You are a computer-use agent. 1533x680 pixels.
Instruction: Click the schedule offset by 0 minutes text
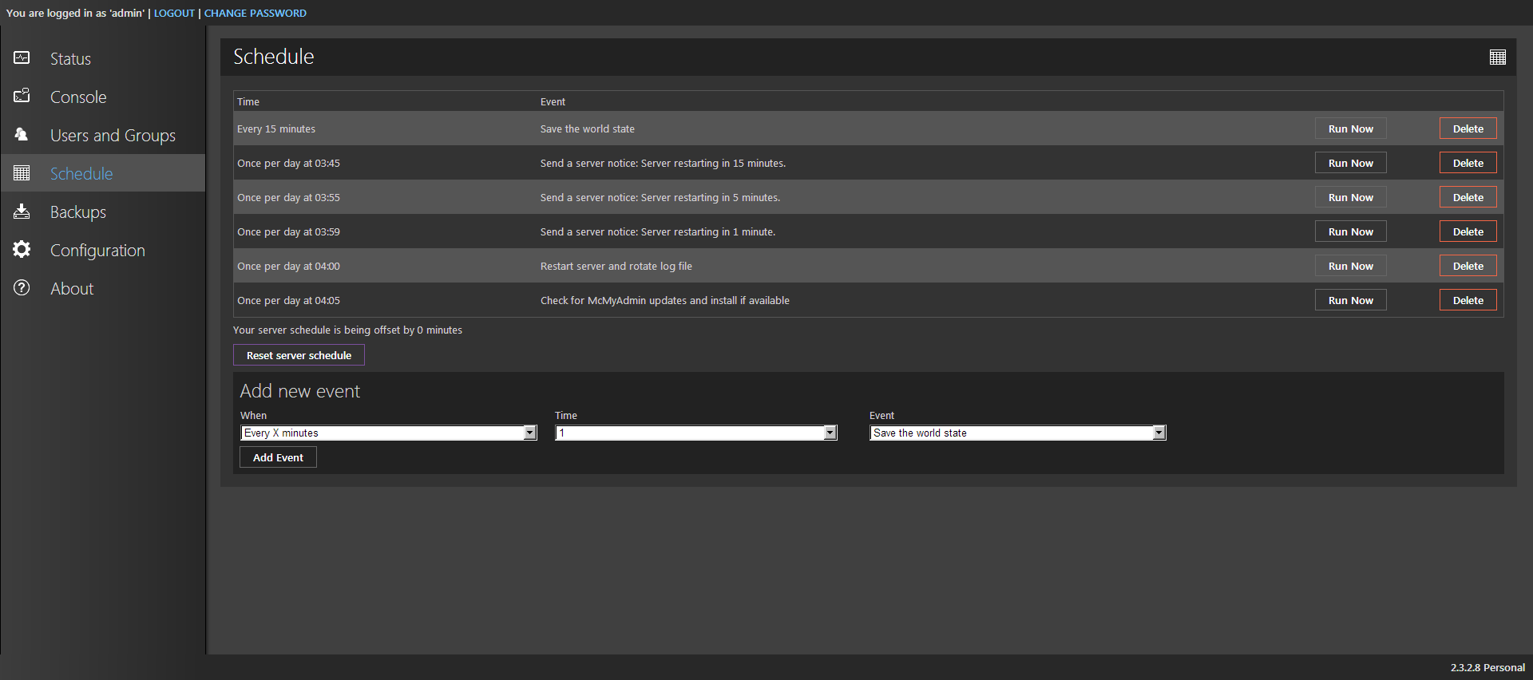[x=347, y=330]
